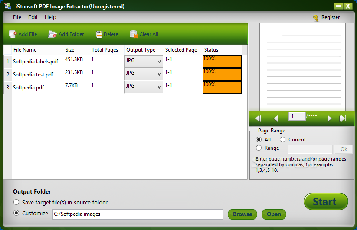Open the File menu
This screenshot has height=230, width=357.
tap(17, 17)
